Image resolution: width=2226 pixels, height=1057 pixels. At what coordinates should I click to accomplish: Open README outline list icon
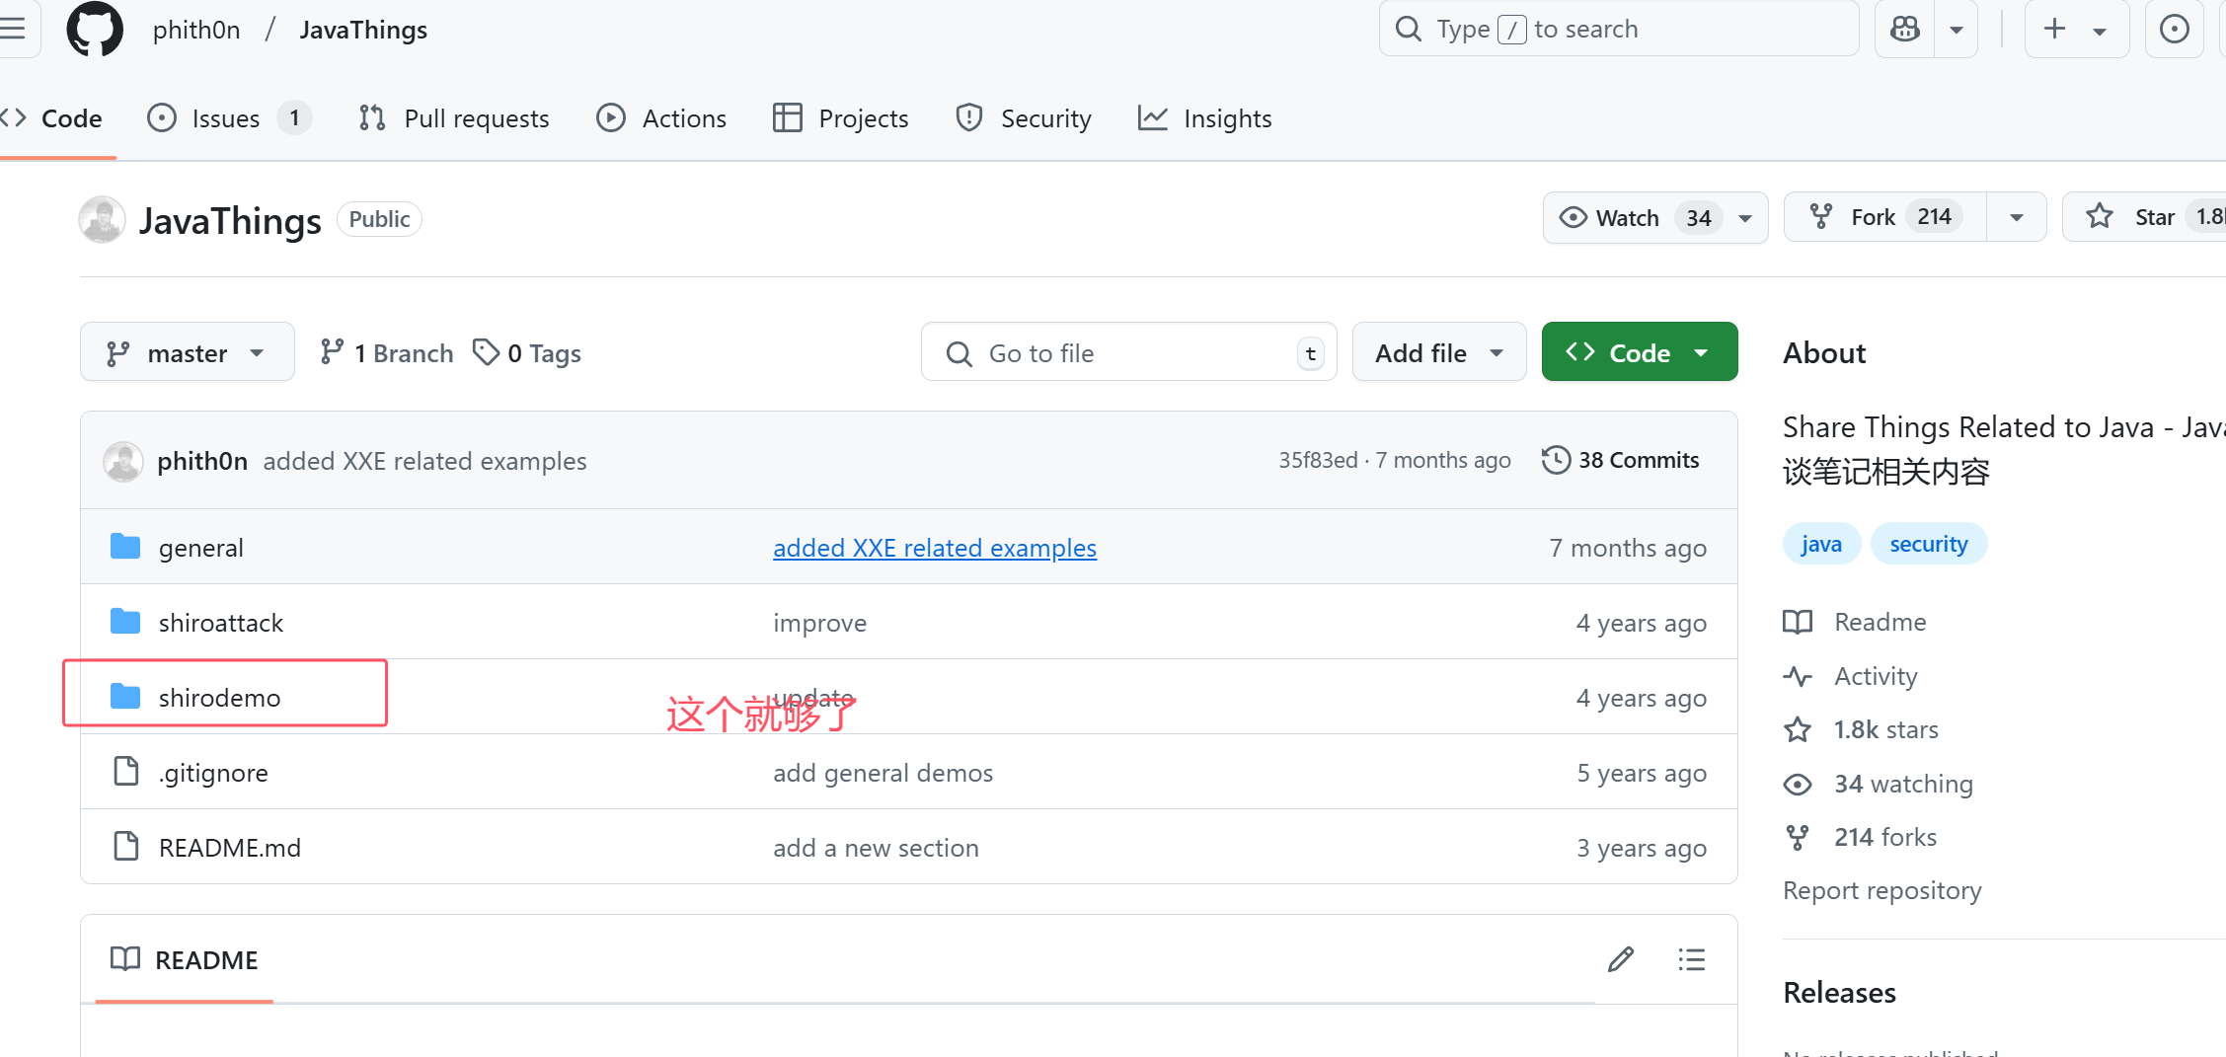1691,959
